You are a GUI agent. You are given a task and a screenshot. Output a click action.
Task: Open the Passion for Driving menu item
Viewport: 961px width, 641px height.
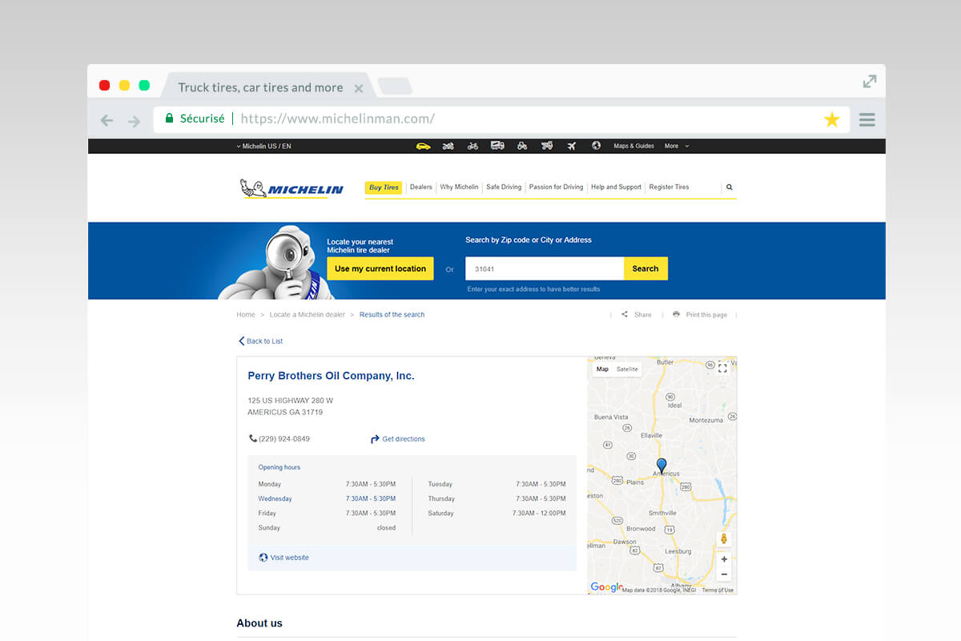[556, 187]
